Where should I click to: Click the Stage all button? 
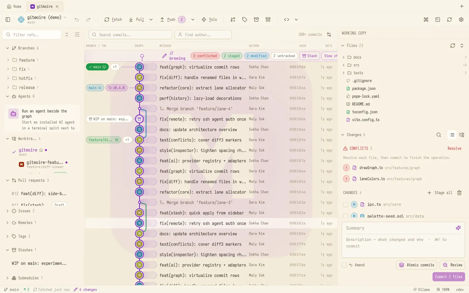(x=440, y=193)
